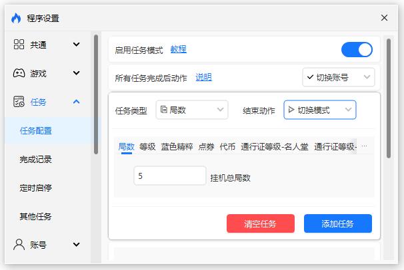Screen dimensions: 404x270
Task: Click the 账号 person icon
Action: (19, 244)
